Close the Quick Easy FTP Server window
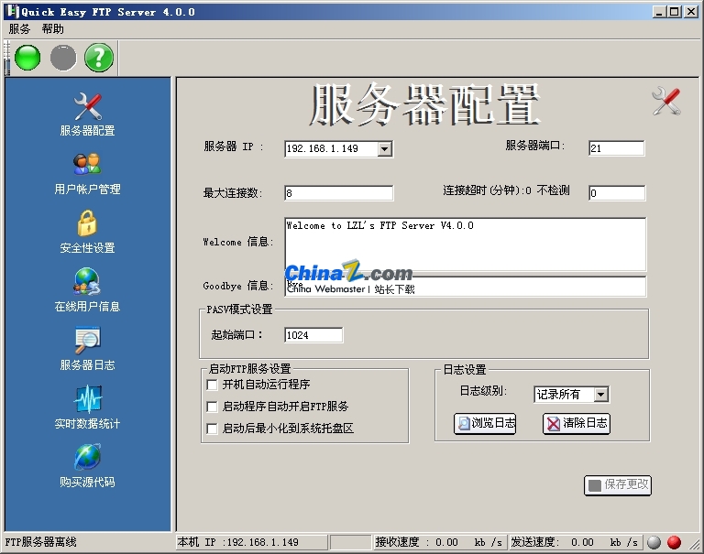The width and height of the screenshot is (704, 554). 690,12
